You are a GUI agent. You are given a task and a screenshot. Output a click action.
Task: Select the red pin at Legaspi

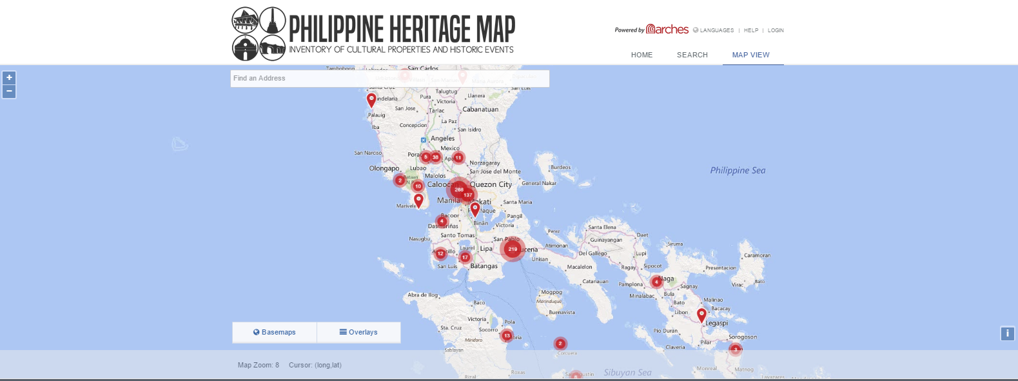(x=702, y=315)
